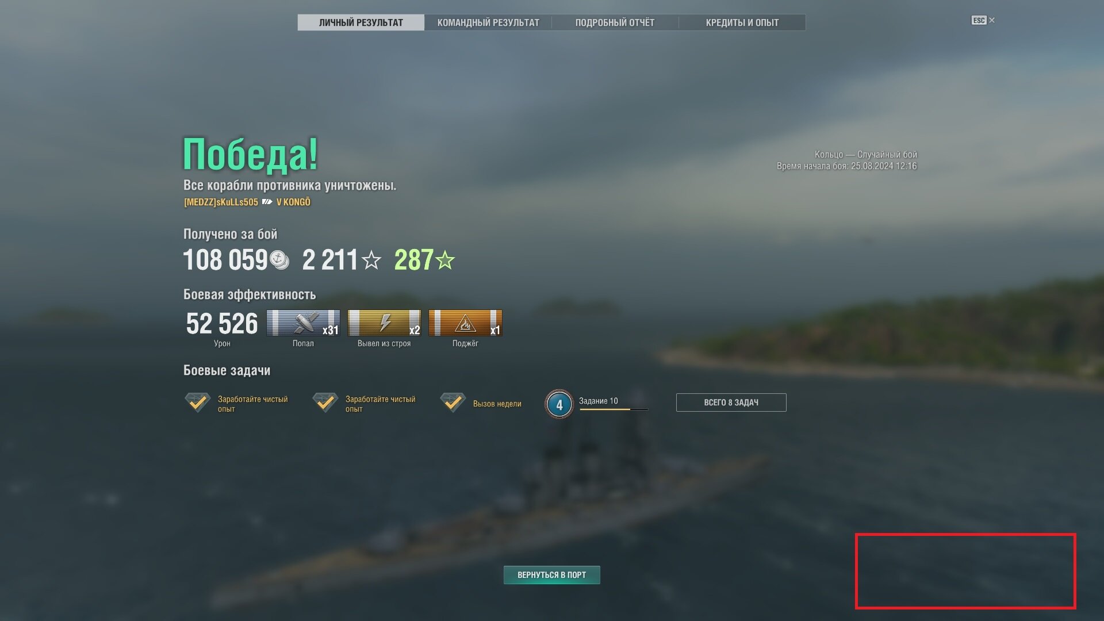
Task: Click first 'Заработайте чистый опыт' checkmark badge
Action: [x=197, y=402]
